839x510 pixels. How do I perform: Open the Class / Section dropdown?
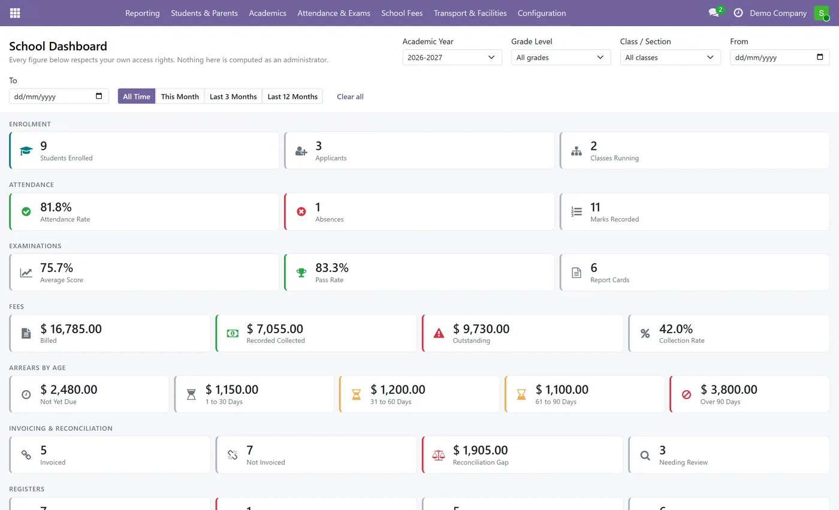[x=670, y=58]
